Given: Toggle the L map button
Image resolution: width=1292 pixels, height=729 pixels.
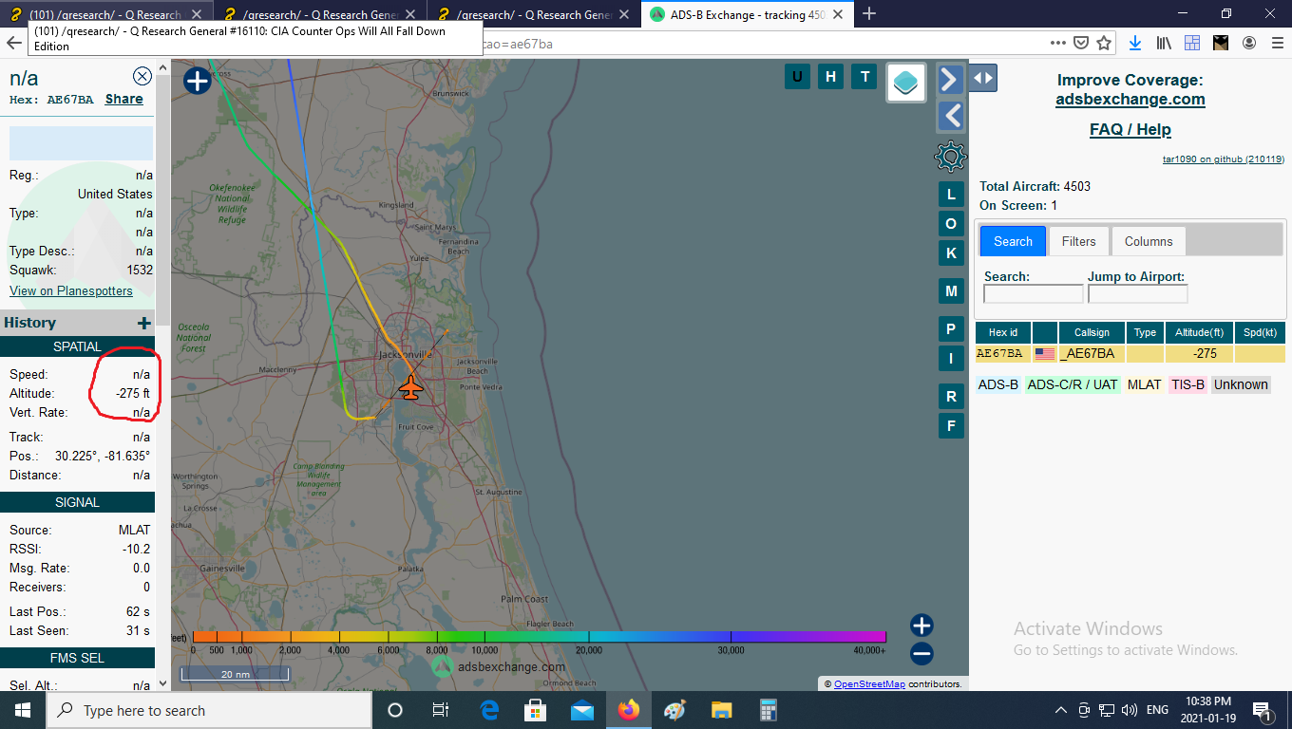Looking at the screenshot, I should (x=951, y=195).
